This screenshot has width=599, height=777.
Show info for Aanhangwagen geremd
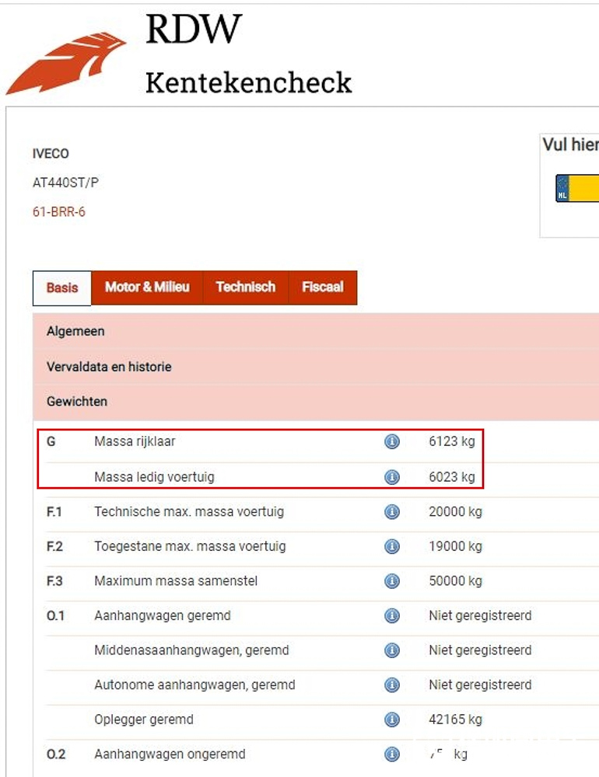392,616
